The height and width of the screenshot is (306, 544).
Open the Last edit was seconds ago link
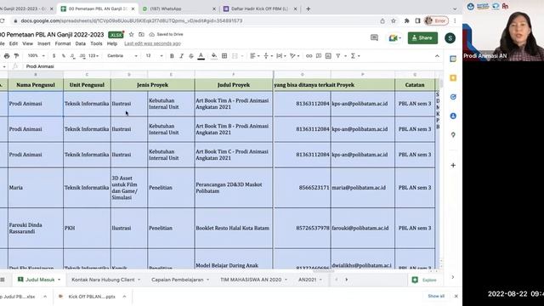[x=153, y=43]
